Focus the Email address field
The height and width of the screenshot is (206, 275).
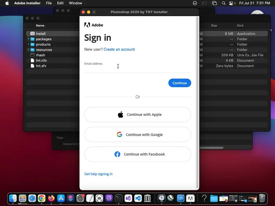[x=138, y=67]
